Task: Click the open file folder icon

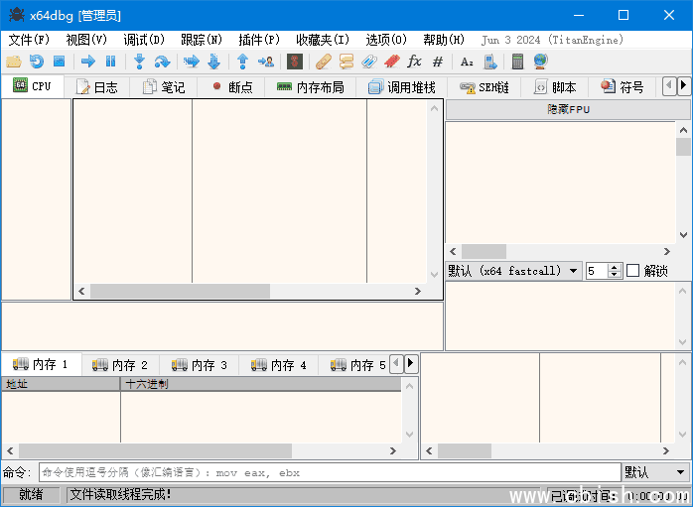Action: (x=13, y=62)
